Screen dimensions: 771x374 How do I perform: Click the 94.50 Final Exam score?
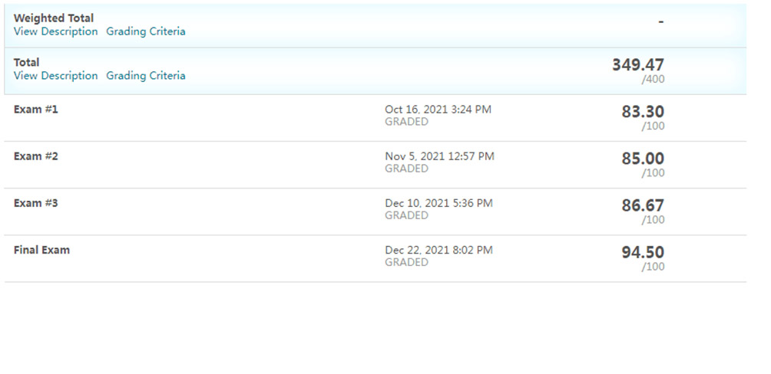(643, 252)
